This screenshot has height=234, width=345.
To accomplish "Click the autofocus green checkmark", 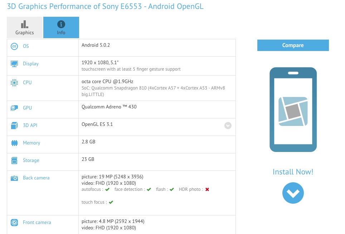I will 107,189.
